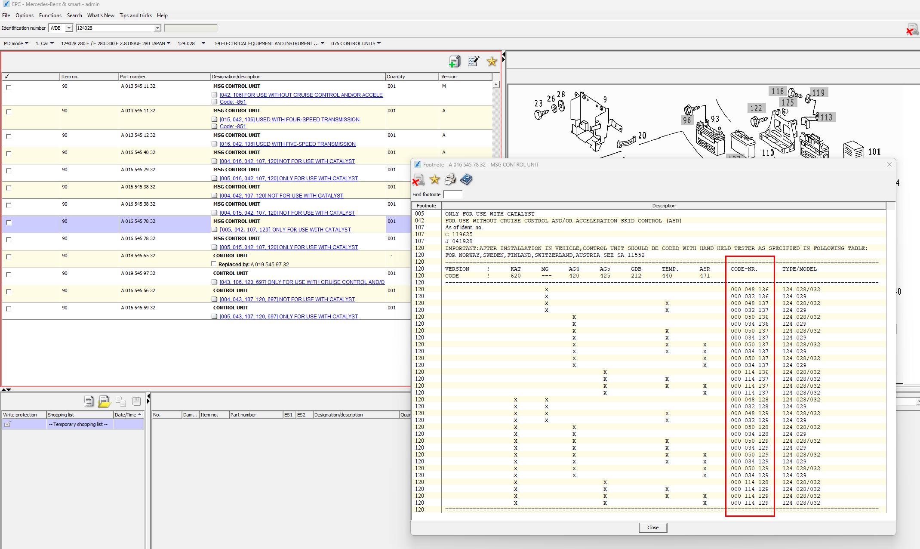The height and width of the screenshot is (549, 920).
Task: Click the notes chart-with-pencil icon
Action: pyautogui.click(x=474, y=62)
